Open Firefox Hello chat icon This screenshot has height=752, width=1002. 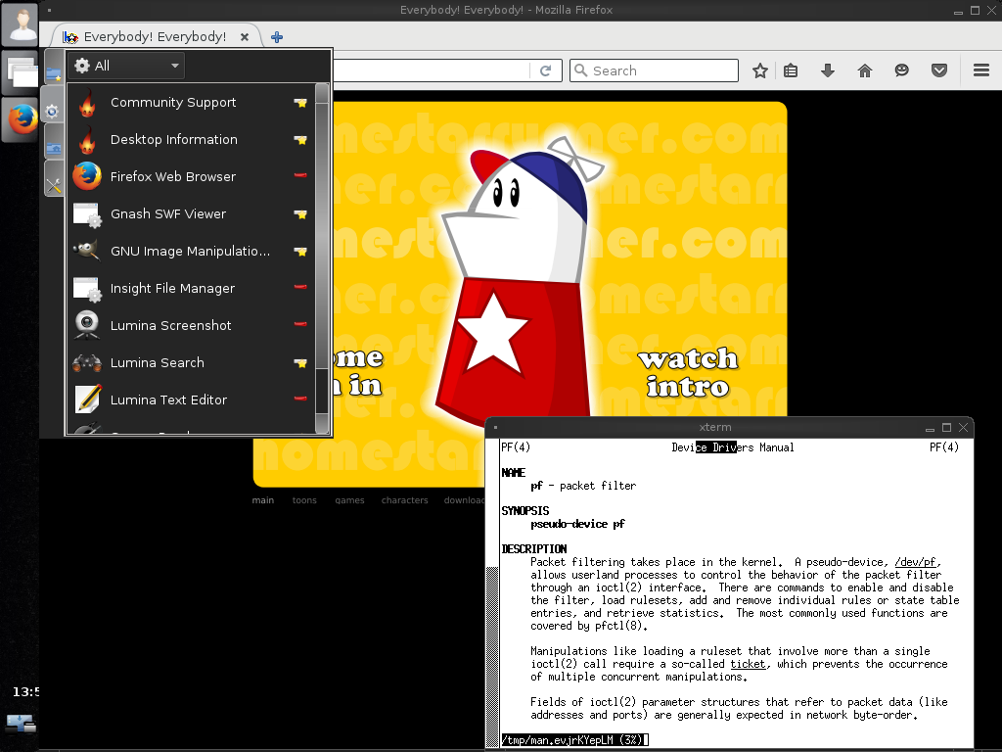[901, 70]
